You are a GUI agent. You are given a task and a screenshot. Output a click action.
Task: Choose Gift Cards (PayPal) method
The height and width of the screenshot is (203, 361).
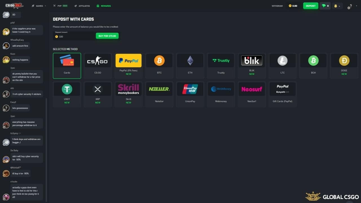pyautogui.click(x=283, y=94)
